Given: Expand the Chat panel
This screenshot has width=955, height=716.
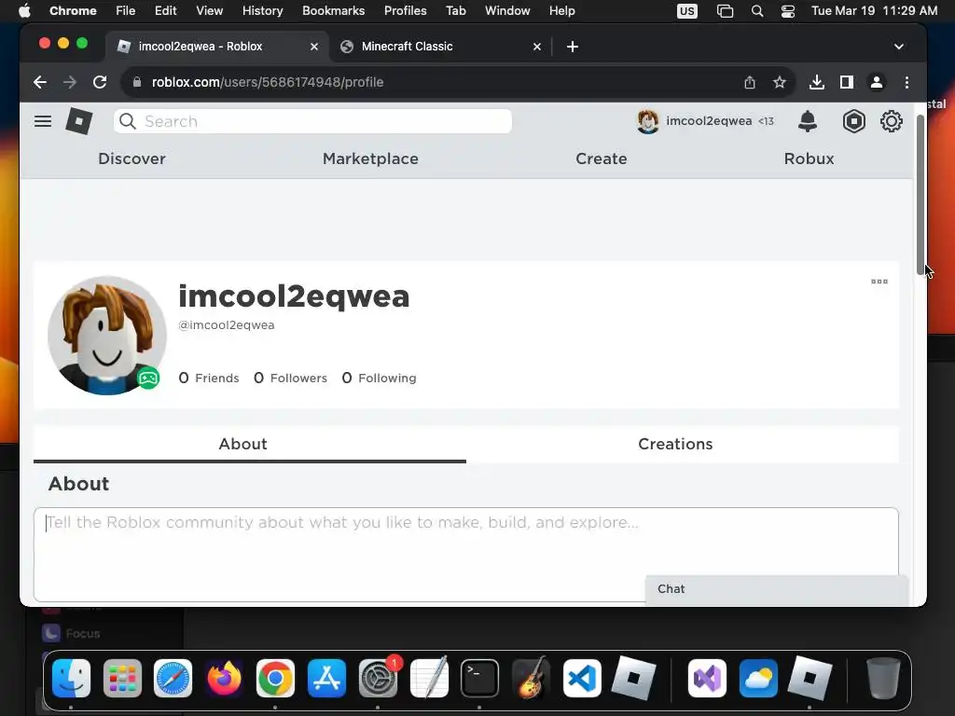Looking at the screenshot, I should [777, 589].
